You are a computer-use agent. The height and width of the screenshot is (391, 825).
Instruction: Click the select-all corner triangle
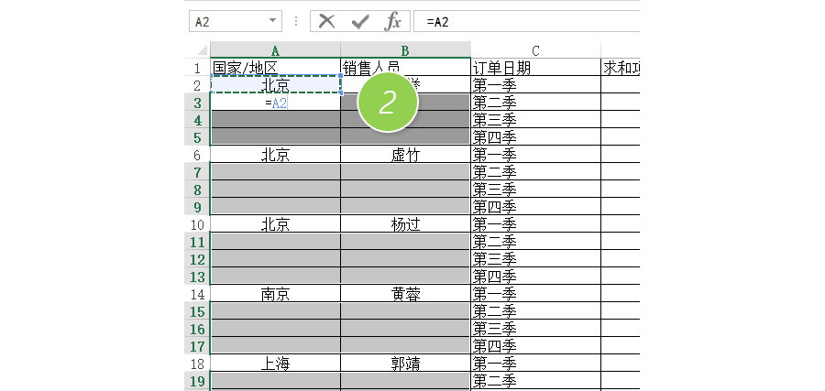(202, 51)
